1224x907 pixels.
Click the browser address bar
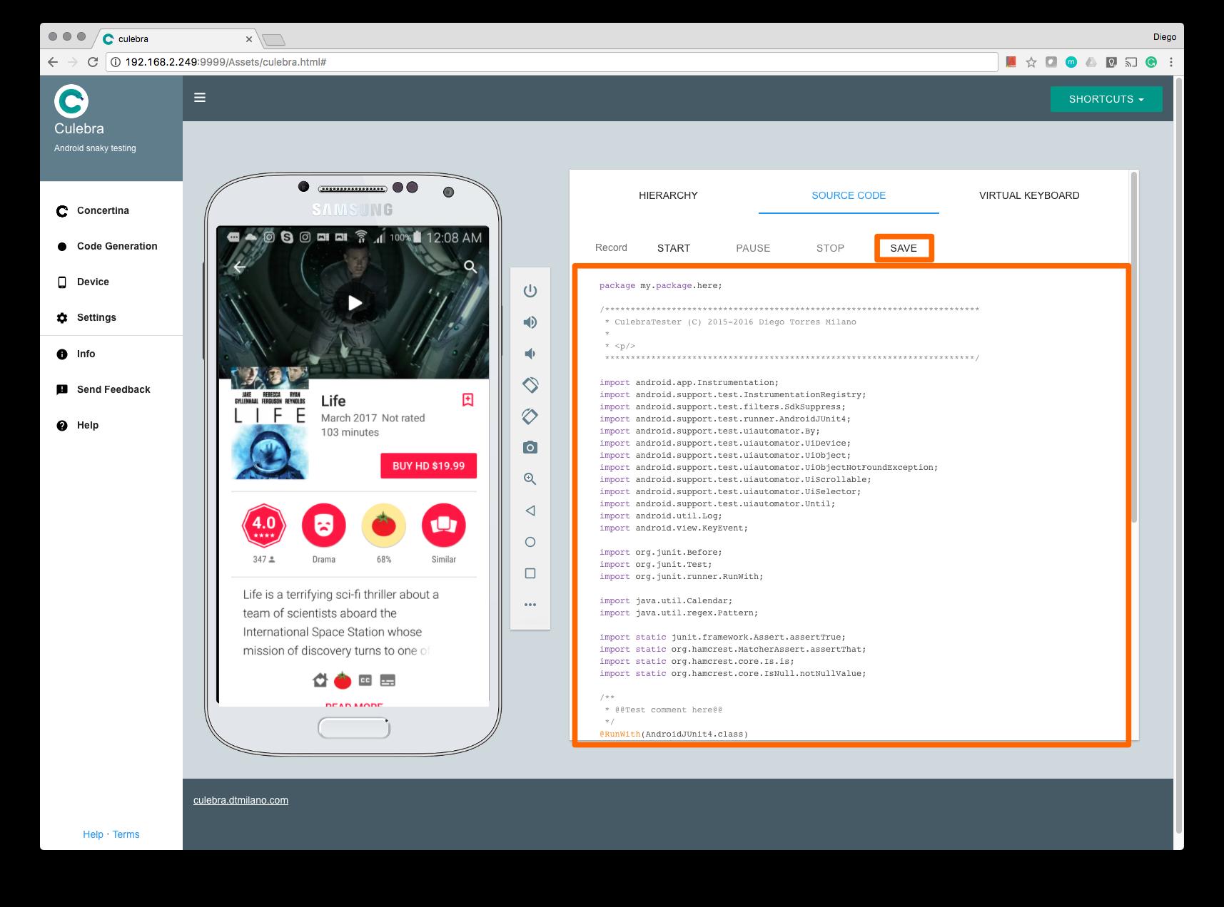pyautogui.click(x=551, y=62)
